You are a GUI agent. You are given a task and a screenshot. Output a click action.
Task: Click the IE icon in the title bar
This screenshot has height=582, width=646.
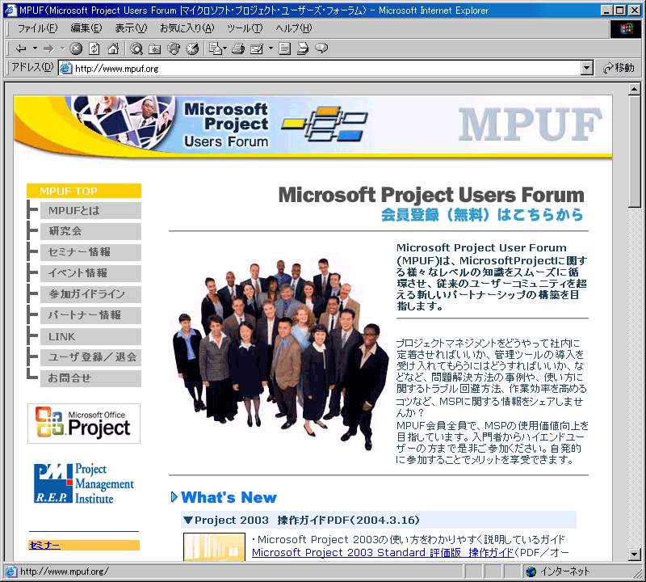(10, 10)
